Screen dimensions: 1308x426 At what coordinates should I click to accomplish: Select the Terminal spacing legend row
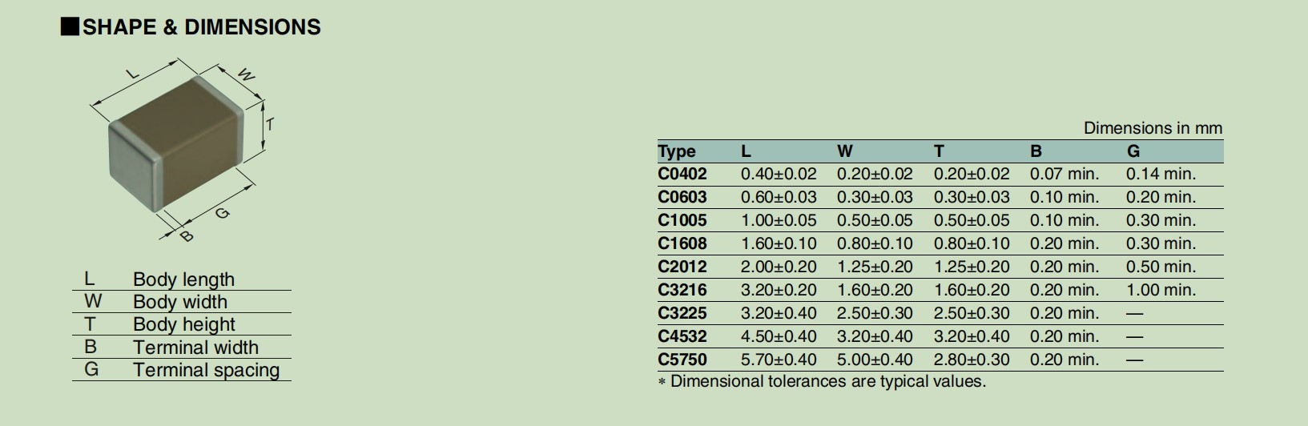coord(182,370)
